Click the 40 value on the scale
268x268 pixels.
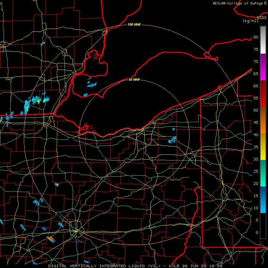pos(256,135)
